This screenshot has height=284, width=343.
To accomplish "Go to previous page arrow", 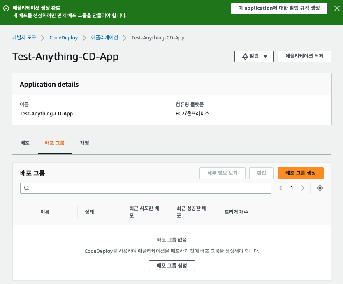I will point(281,188).
